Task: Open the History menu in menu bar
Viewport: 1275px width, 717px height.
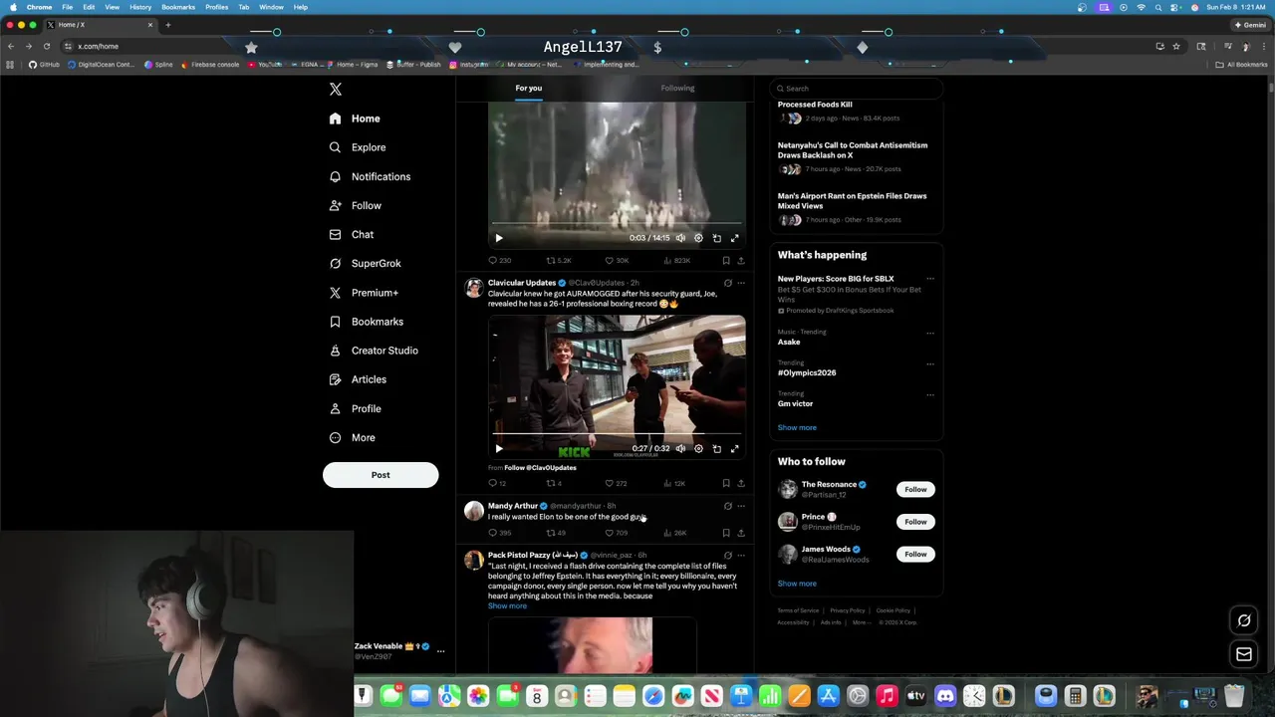Action: pyautogui.click(x=140, y=7)
